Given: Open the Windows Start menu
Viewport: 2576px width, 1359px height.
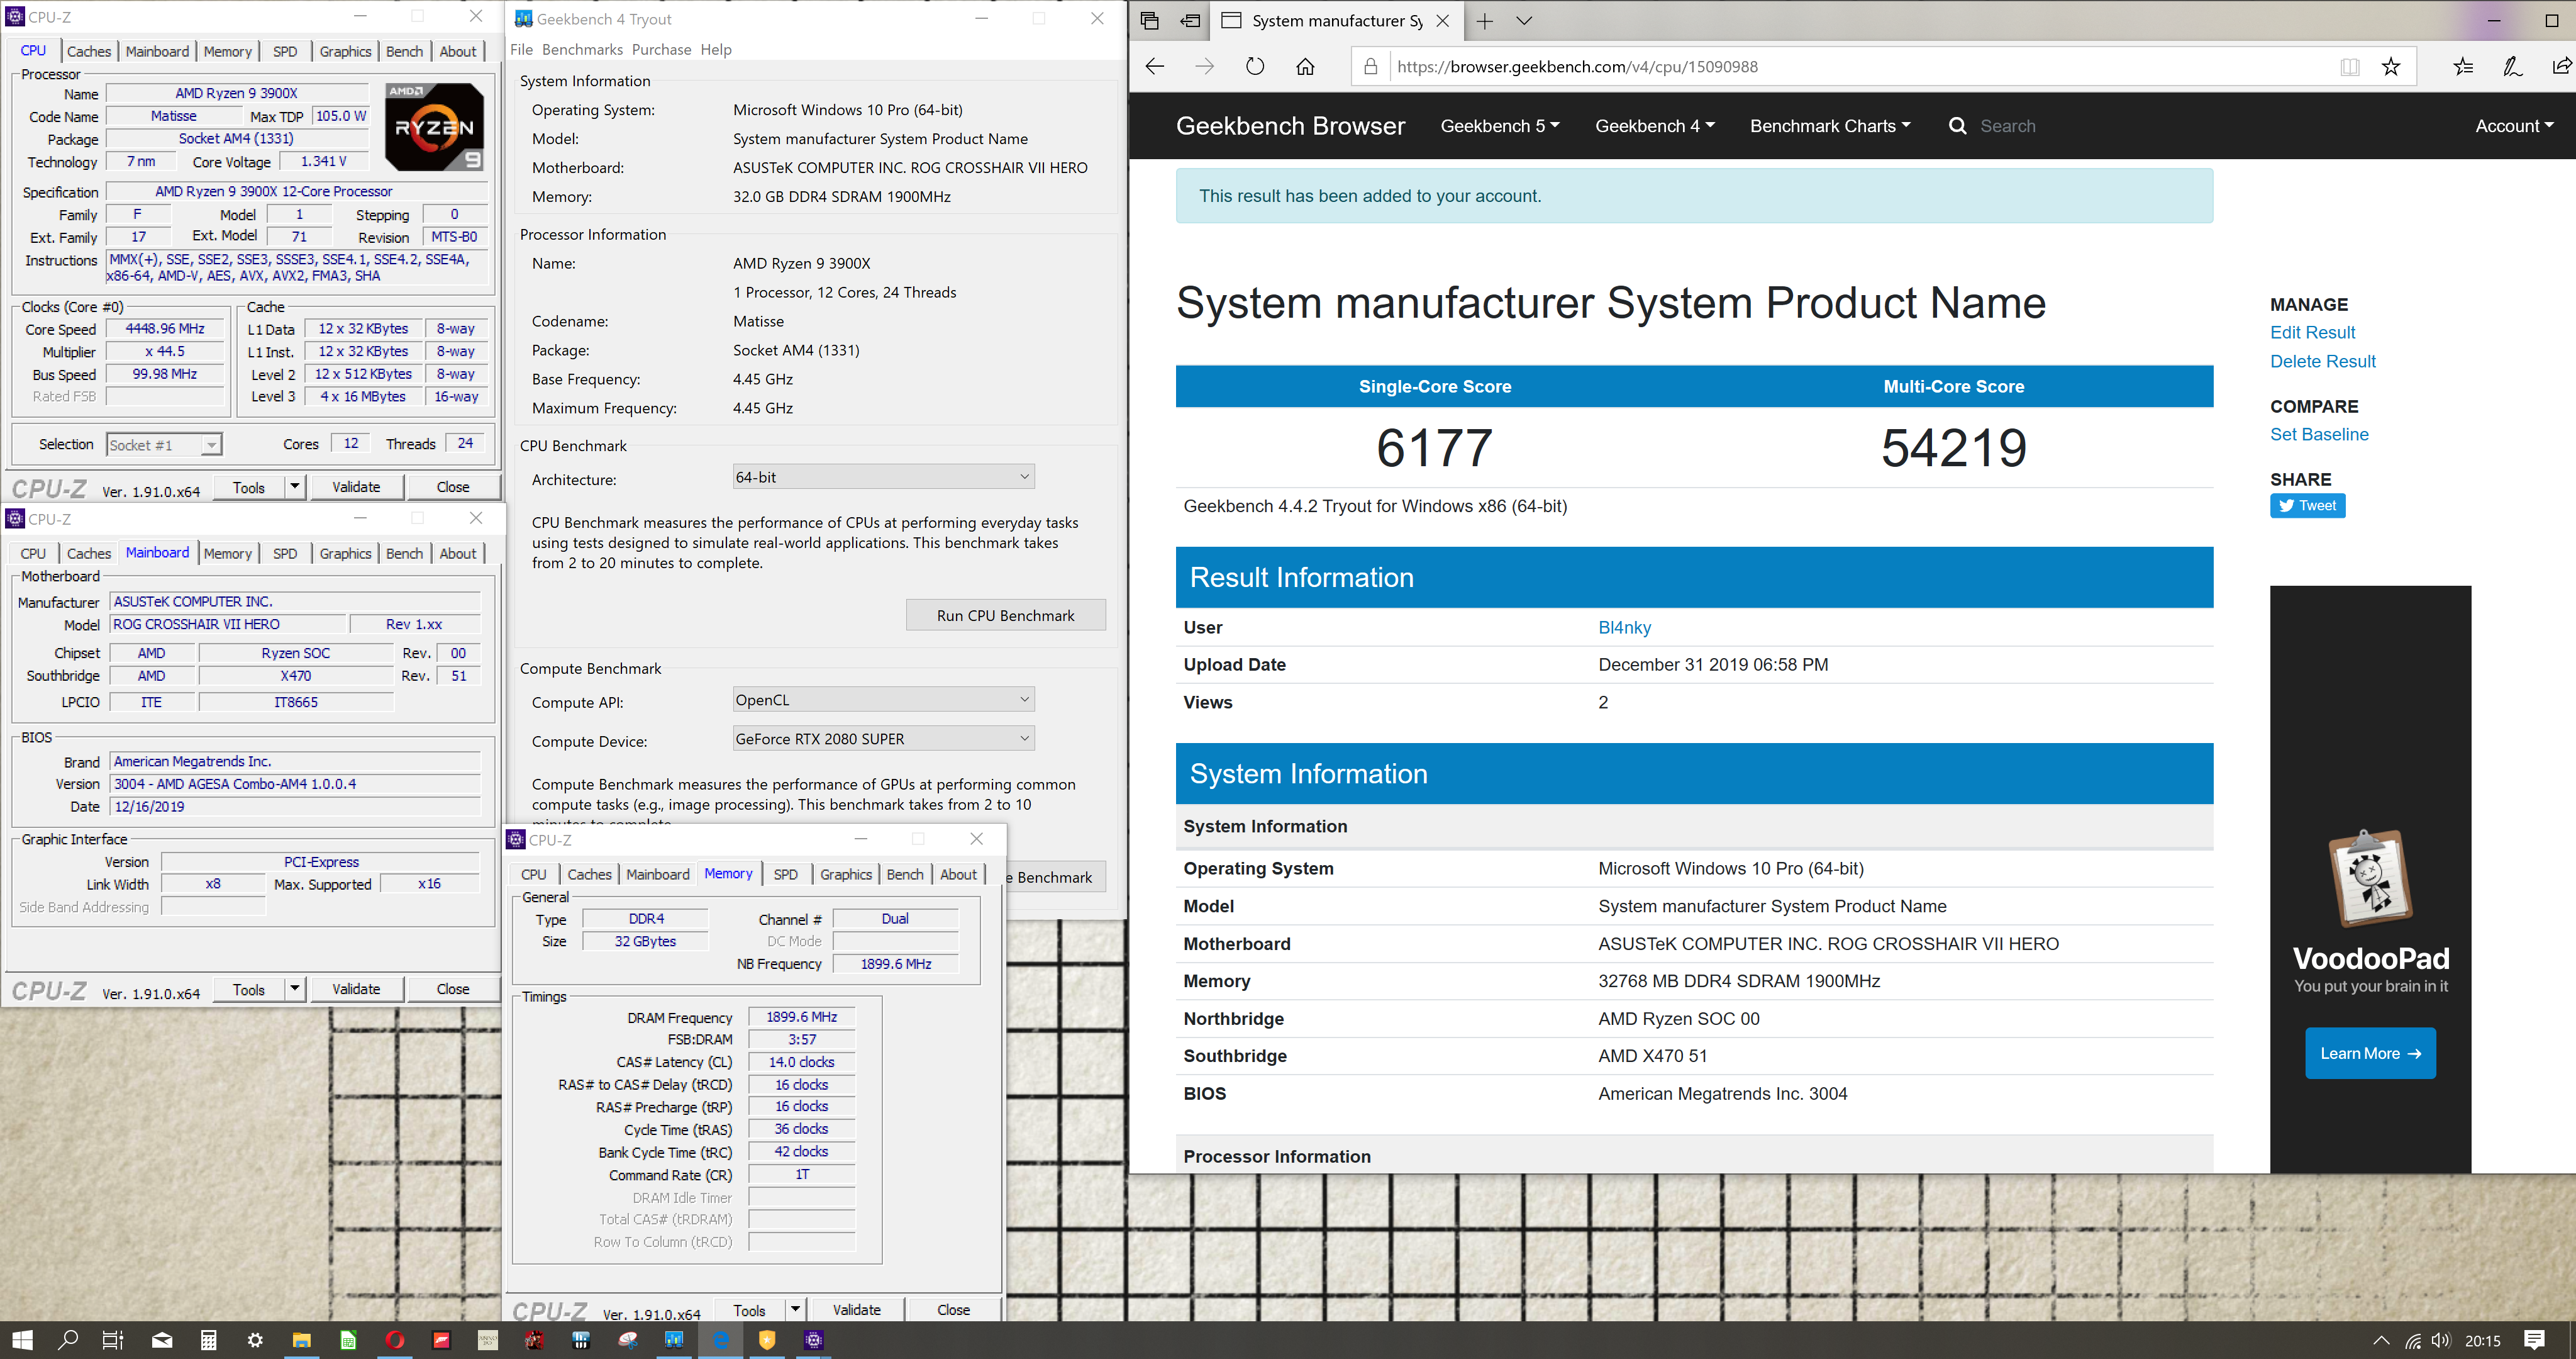Looking at the screenshot, I should 22,1340.
